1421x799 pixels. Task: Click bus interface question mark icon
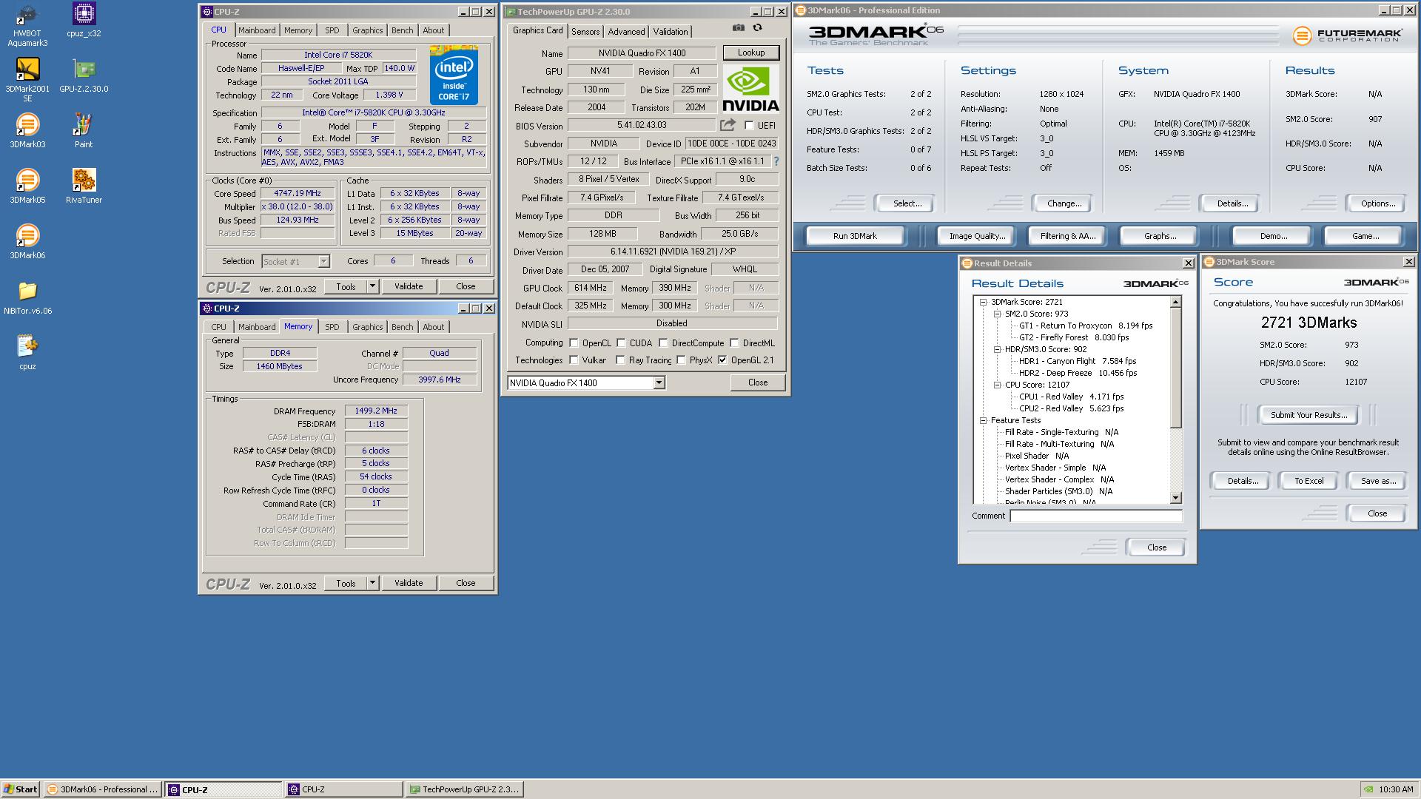[776, 161]
